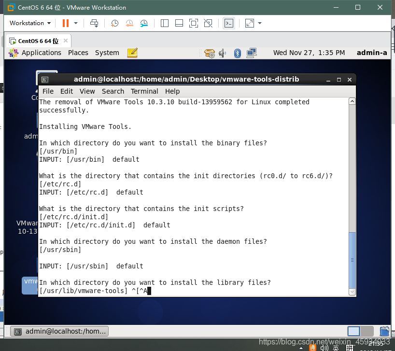Screen dimensions: 395x351
Task: Pause the virtual machine
Action: [66, 23]
